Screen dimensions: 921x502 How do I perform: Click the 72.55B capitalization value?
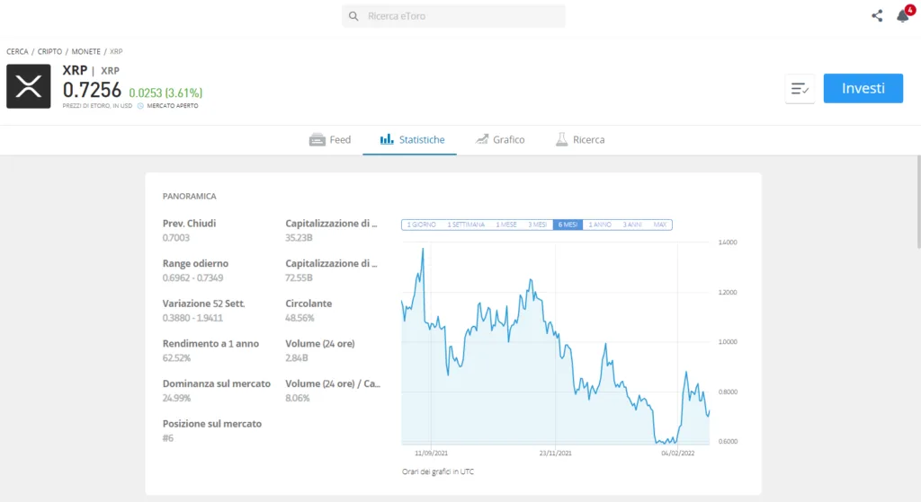click(x=299, y=278)
